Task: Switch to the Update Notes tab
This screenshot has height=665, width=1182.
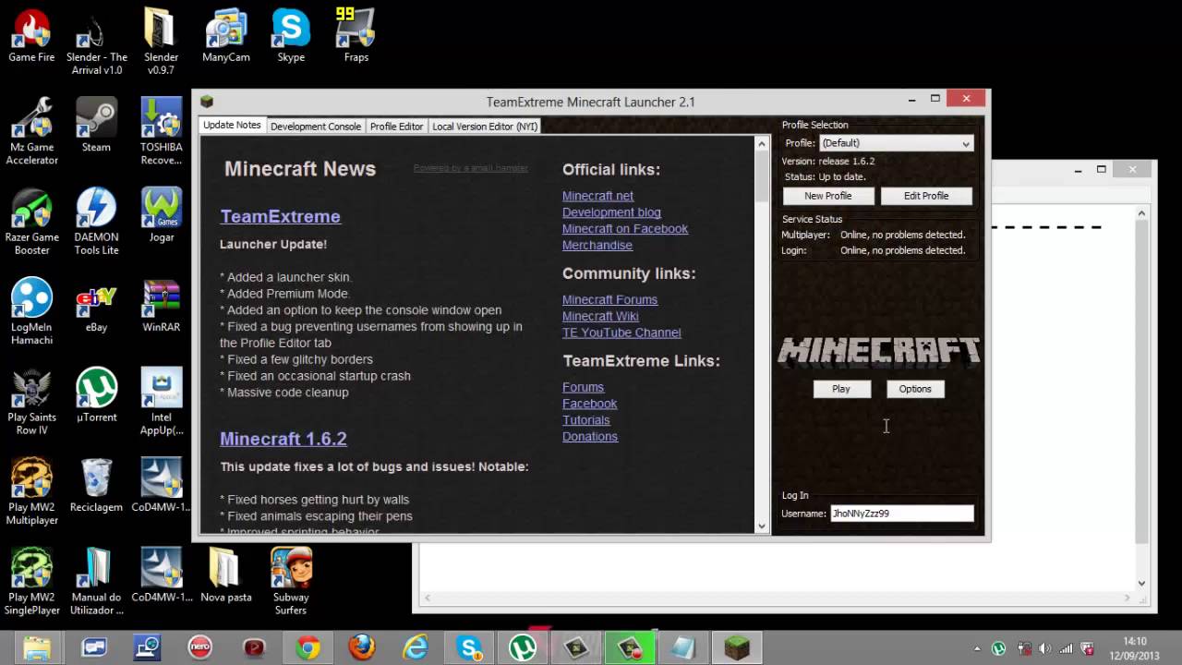Action: click(x=232, y=125)
